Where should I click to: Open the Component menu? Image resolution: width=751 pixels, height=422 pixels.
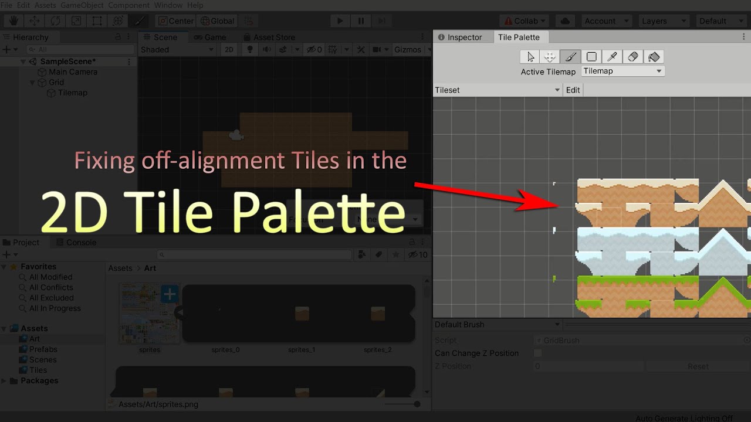[x=129, y=5]
